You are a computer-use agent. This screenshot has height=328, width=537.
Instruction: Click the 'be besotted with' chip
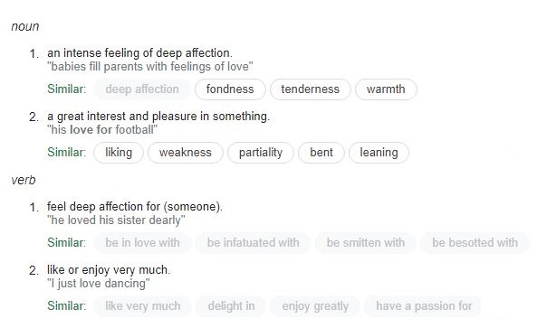tap(475, 243)
